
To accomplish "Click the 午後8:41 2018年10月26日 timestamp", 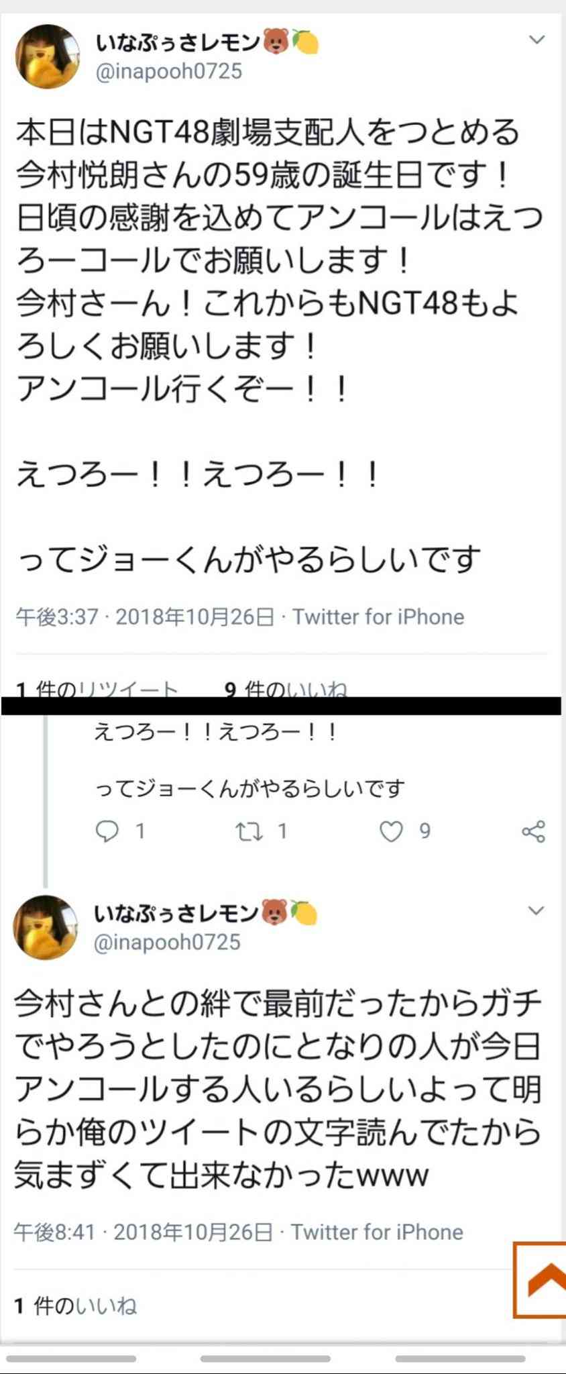I will [144, 1232].
